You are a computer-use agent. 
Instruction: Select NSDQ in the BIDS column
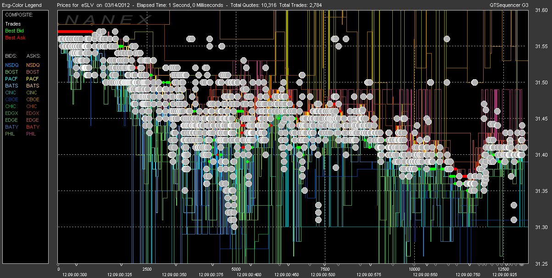tap(12, 65)
